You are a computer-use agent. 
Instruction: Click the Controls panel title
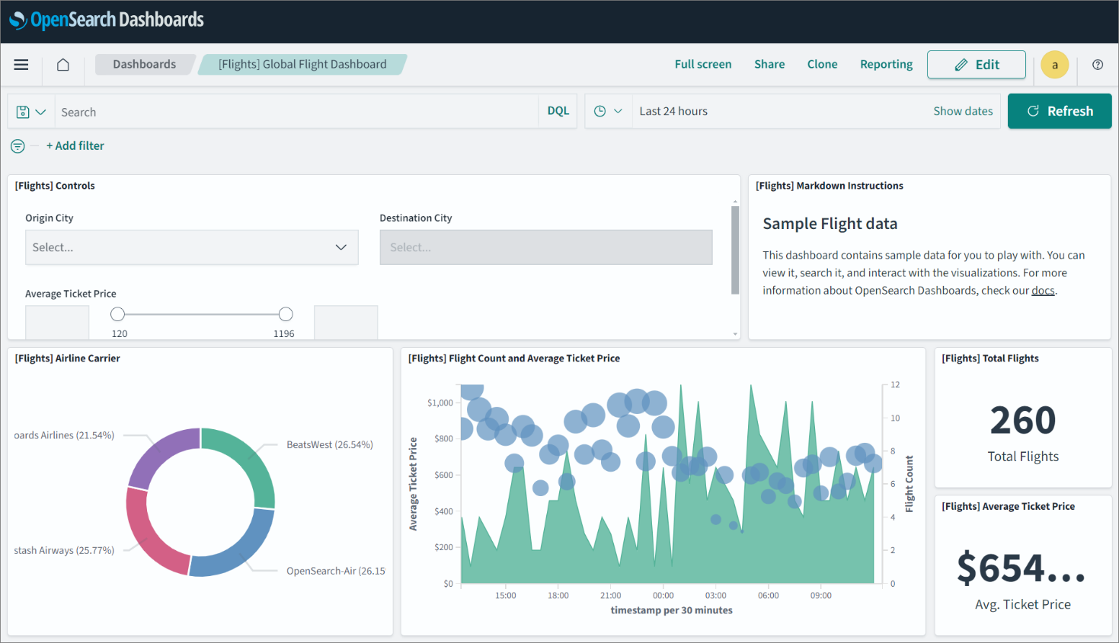click(55, 186)
